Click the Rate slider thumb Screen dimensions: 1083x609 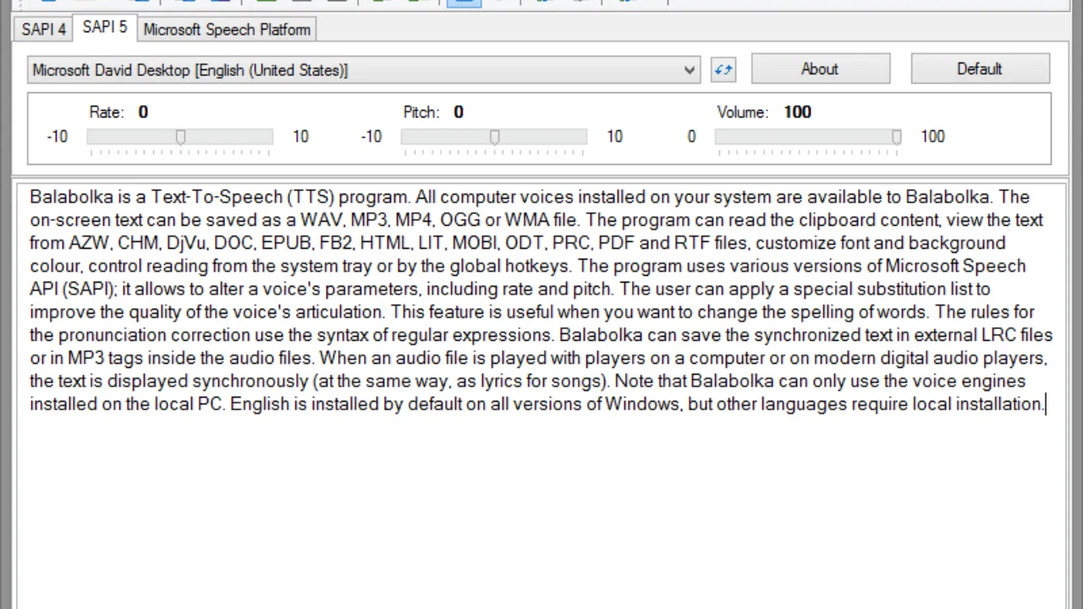180,137
